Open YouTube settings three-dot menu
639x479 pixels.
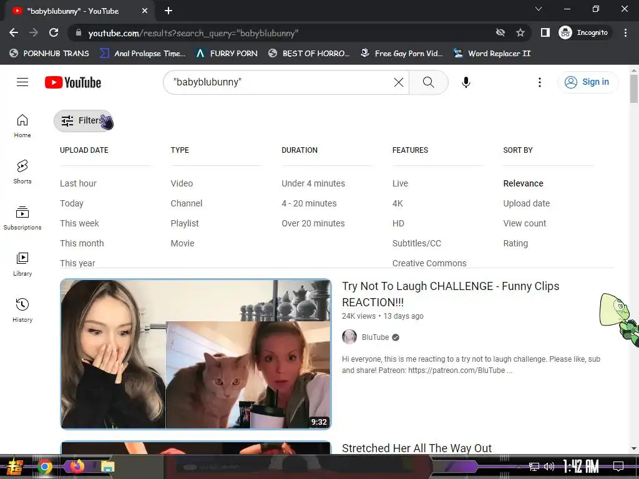point(540,82)
